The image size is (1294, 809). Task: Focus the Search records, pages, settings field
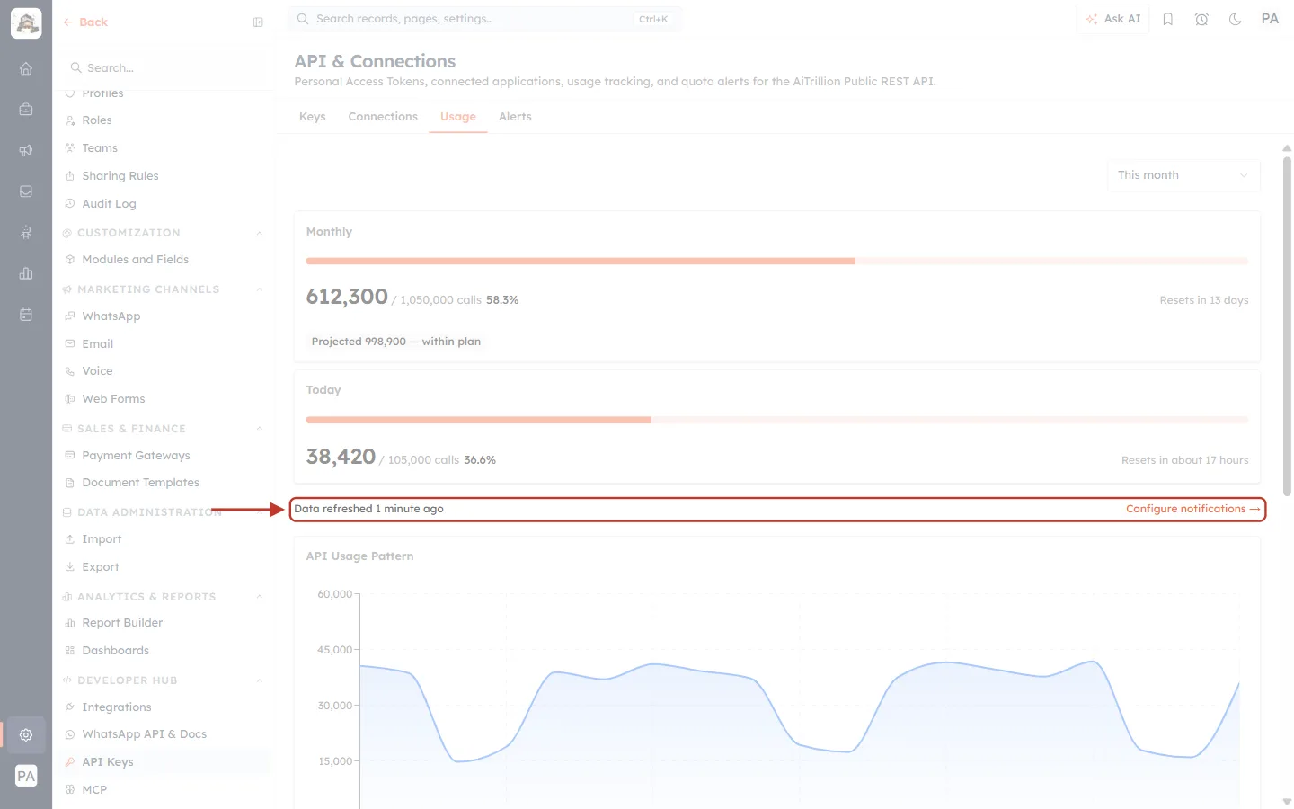(484, 19)
